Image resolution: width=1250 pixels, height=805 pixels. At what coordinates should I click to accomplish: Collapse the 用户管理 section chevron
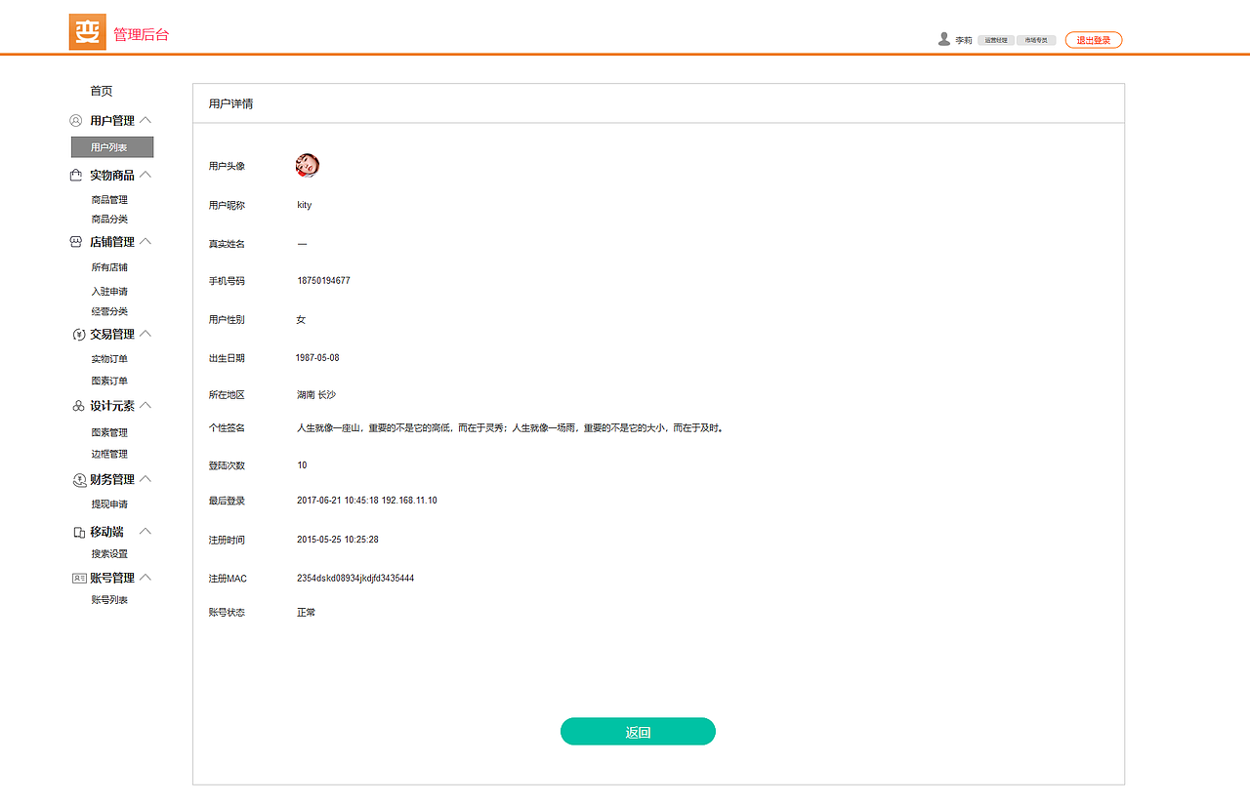pos(146,120)
